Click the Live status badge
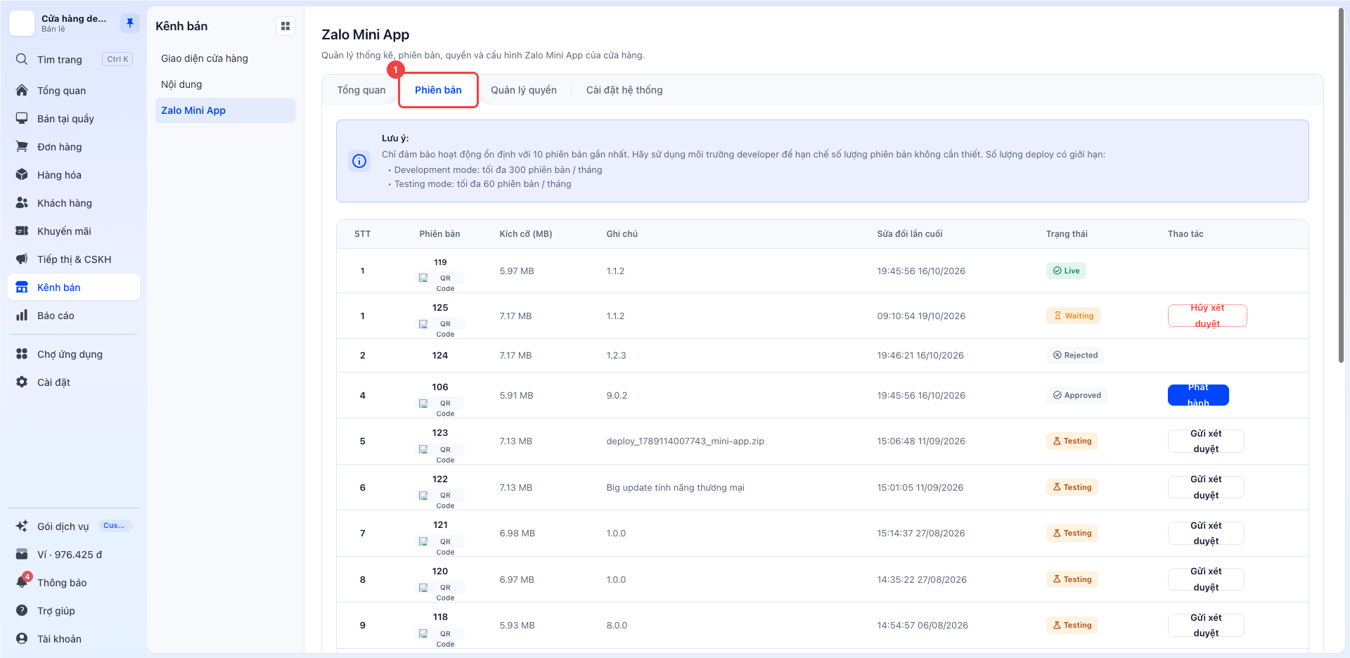1350x658 pixels. click(1066, 271)
